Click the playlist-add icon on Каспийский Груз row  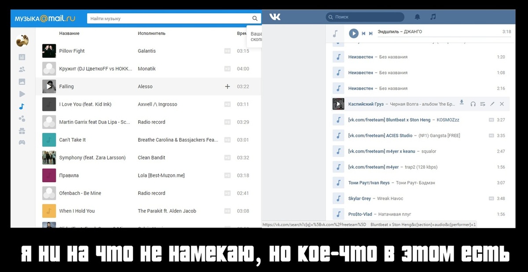[483, 104]
